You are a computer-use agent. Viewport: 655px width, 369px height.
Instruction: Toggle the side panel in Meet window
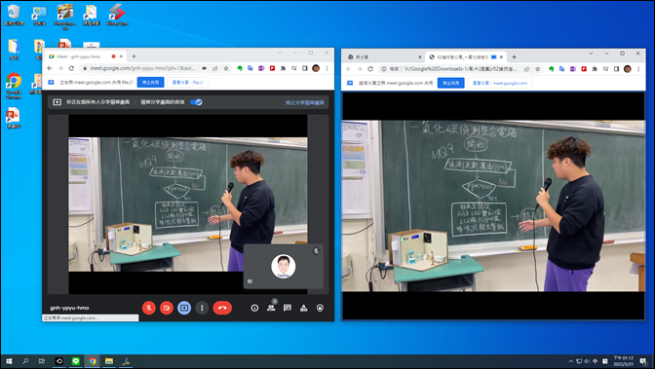point(305,68)
